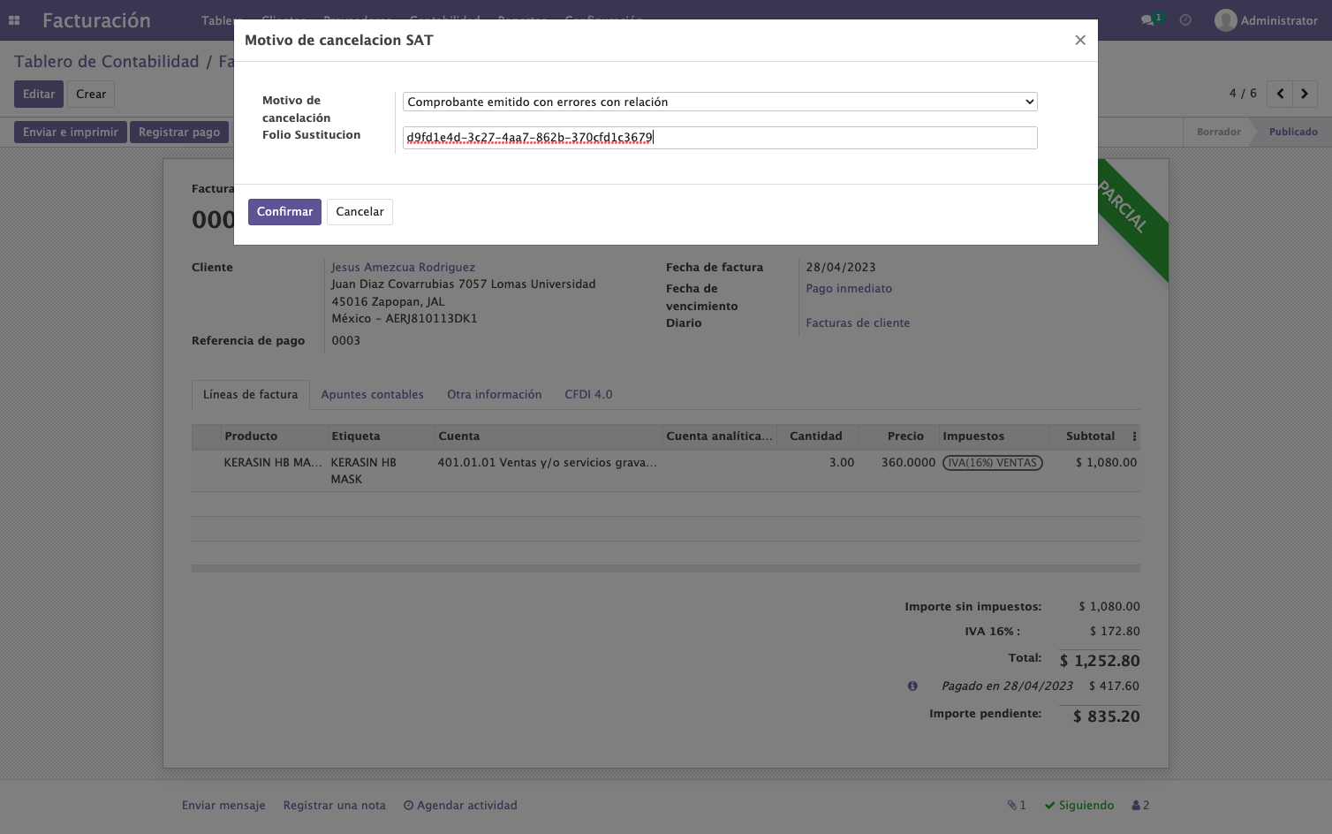The width and height of the screenshot is (1332, 834).
Task: Click the IVA(16%) VENTAS tax tag
Action: (x=993, y=463)
